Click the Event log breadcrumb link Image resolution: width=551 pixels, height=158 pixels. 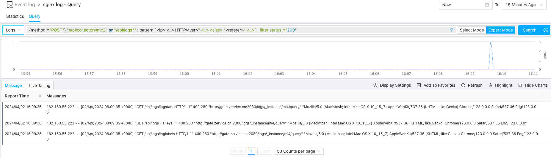point(25,5)
